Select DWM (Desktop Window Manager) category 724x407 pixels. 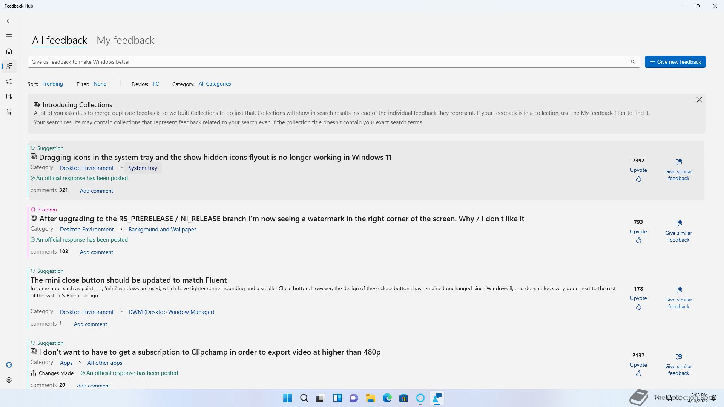point(171,312)
